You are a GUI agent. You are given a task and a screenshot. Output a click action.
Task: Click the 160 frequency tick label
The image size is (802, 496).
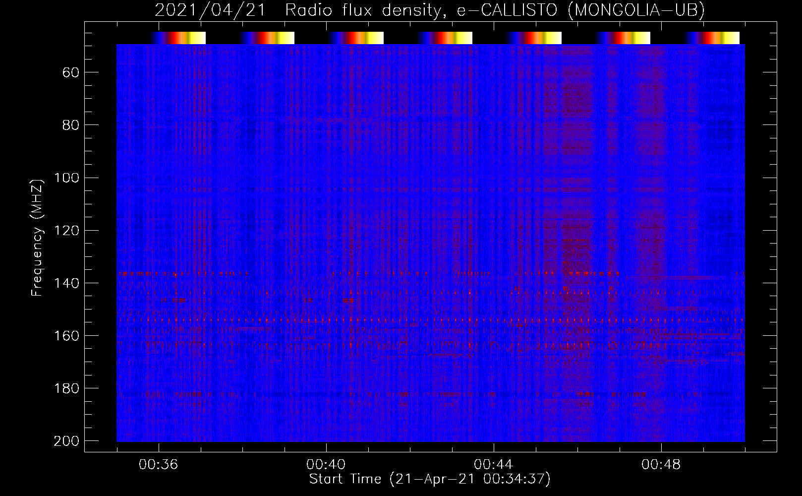click(67, 336)
